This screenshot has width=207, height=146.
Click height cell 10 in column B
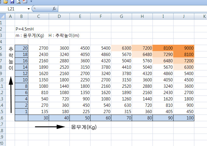tap(22, 80)
